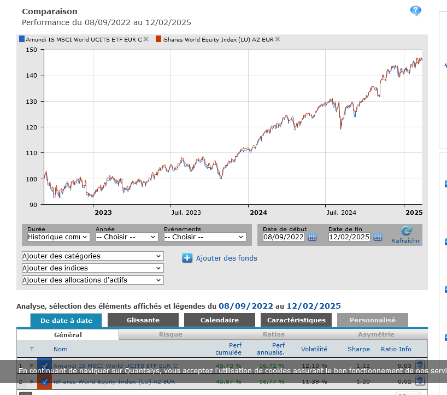Image resolution: width=447 pixels, height=395 pixels.
Task: Click the Juil. 2023 x-axis label
Action: pos(186,213)
